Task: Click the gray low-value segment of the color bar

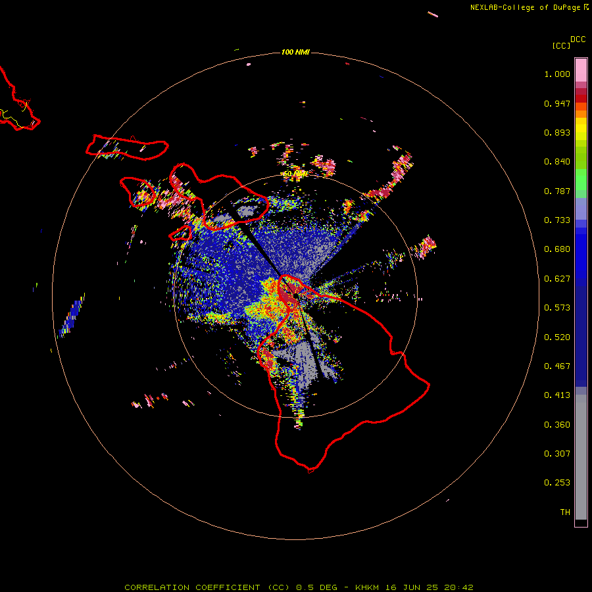Action: click(x=581, y=457)
